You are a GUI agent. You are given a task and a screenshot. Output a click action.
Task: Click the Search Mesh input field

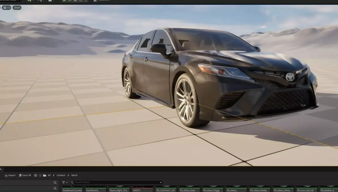pos(116,182)
